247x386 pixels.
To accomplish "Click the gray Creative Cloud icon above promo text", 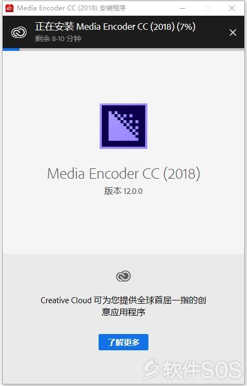I will [123, 276].
